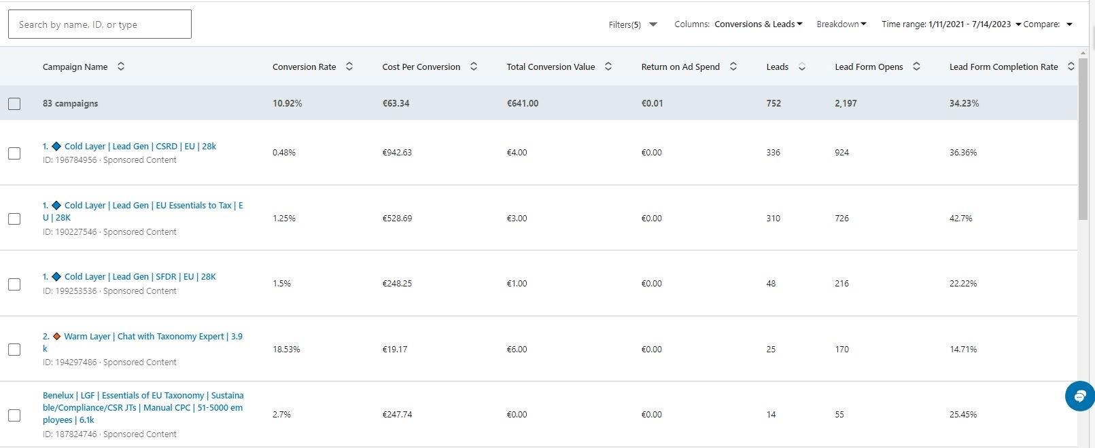Click ID 194297486 Sponsored Content text
The image size is (1095, 448).
(x=109, y=362)
